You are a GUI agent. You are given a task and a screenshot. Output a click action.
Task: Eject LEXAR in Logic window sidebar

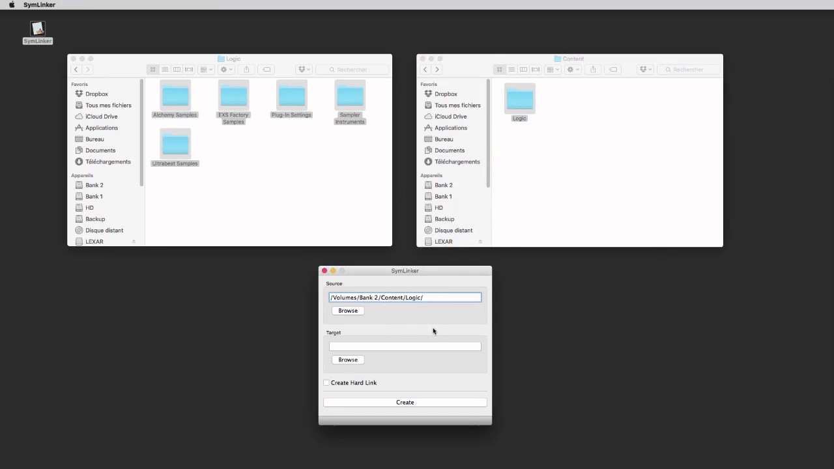(134, 242)
